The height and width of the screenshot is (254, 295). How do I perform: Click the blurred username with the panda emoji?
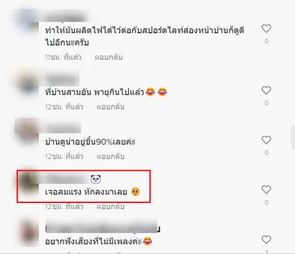tap(67, 179)
